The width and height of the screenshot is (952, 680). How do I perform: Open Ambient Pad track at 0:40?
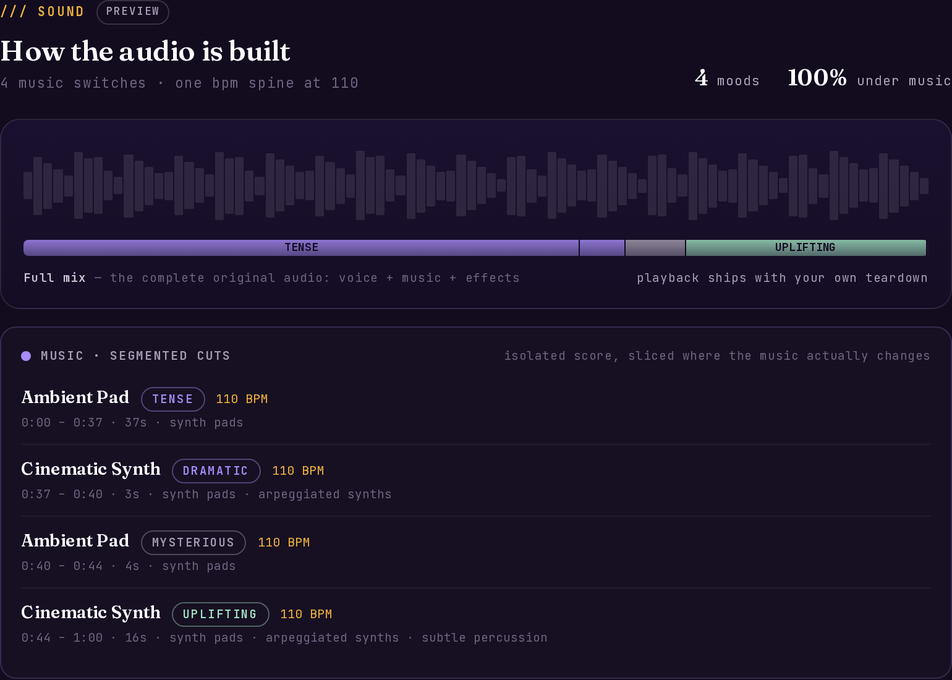pyautogui.click(x=476, y=552)
